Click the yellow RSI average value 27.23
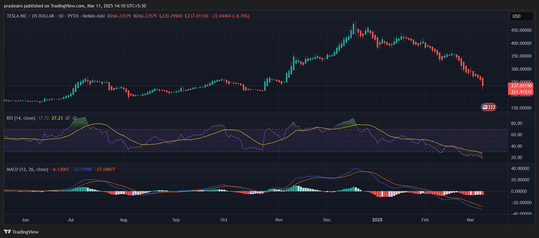The height and width of the screenshot is (238, 539). point(57,118)
